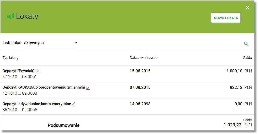
Task: Edit name of Depozyt indywidualne konto emerytalne
Action: (74, 104)
